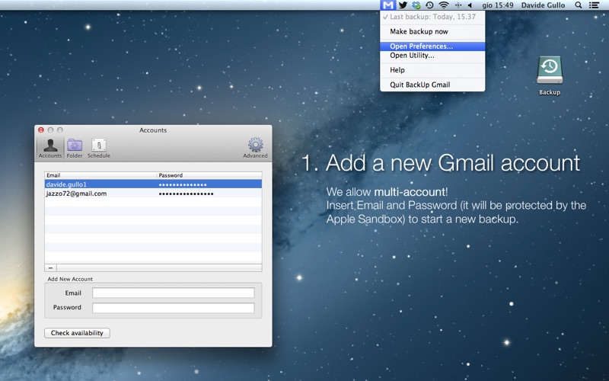The width and height of the screenshot is (609, 381).
Task: Open the Davide Gullo user menu
Action: coord(543,5)
